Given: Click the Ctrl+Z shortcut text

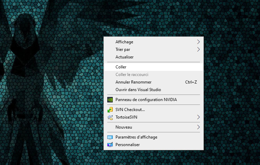Looking at the screenshot, I should click(191, 82).
